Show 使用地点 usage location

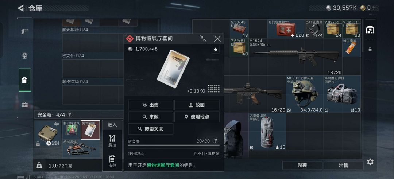pyautogui.click(x=197, y=117)
